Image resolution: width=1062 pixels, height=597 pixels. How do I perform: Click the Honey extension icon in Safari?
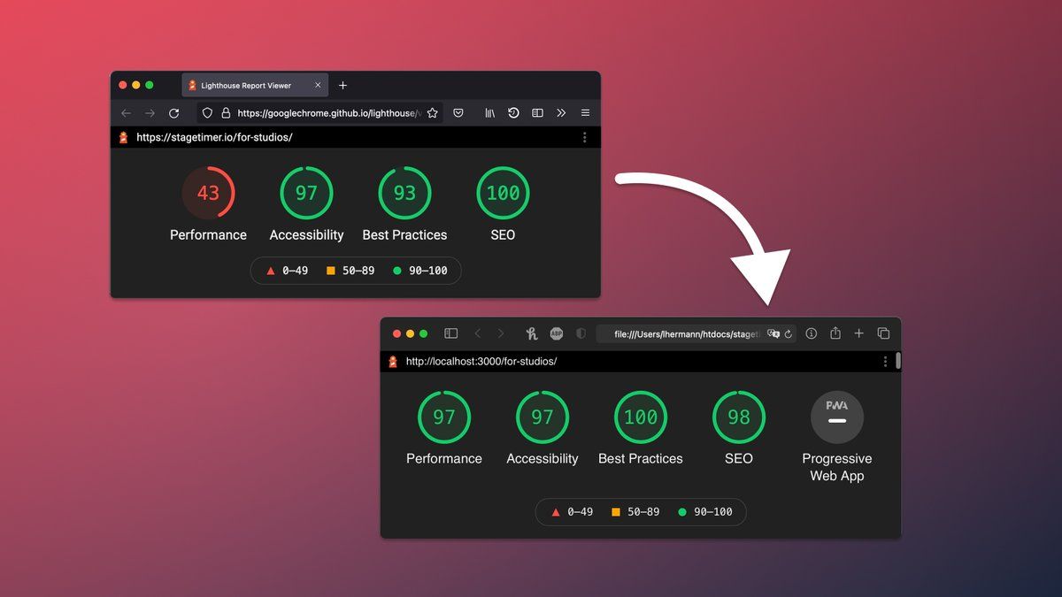tap(532, 333)
